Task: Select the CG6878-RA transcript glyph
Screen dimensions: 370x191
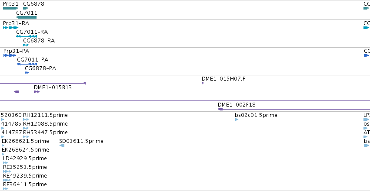Action: (26, 45)
